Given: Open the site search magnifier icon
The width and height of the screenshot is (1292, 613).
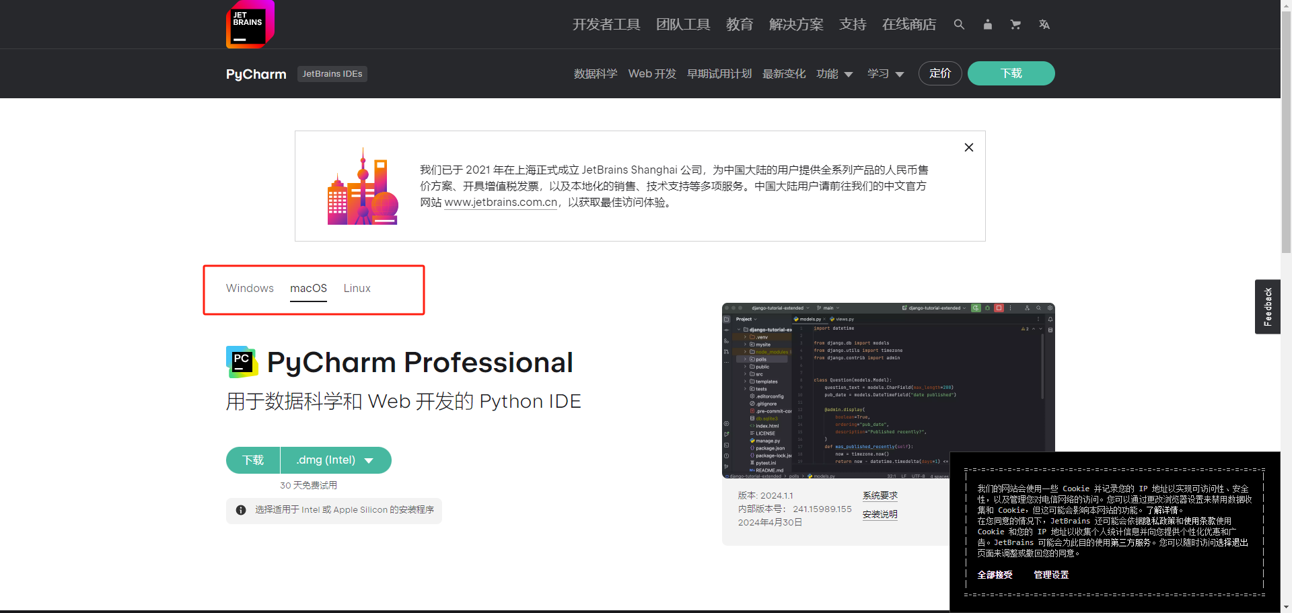Looking at the screenshot, I should [959, 24].
